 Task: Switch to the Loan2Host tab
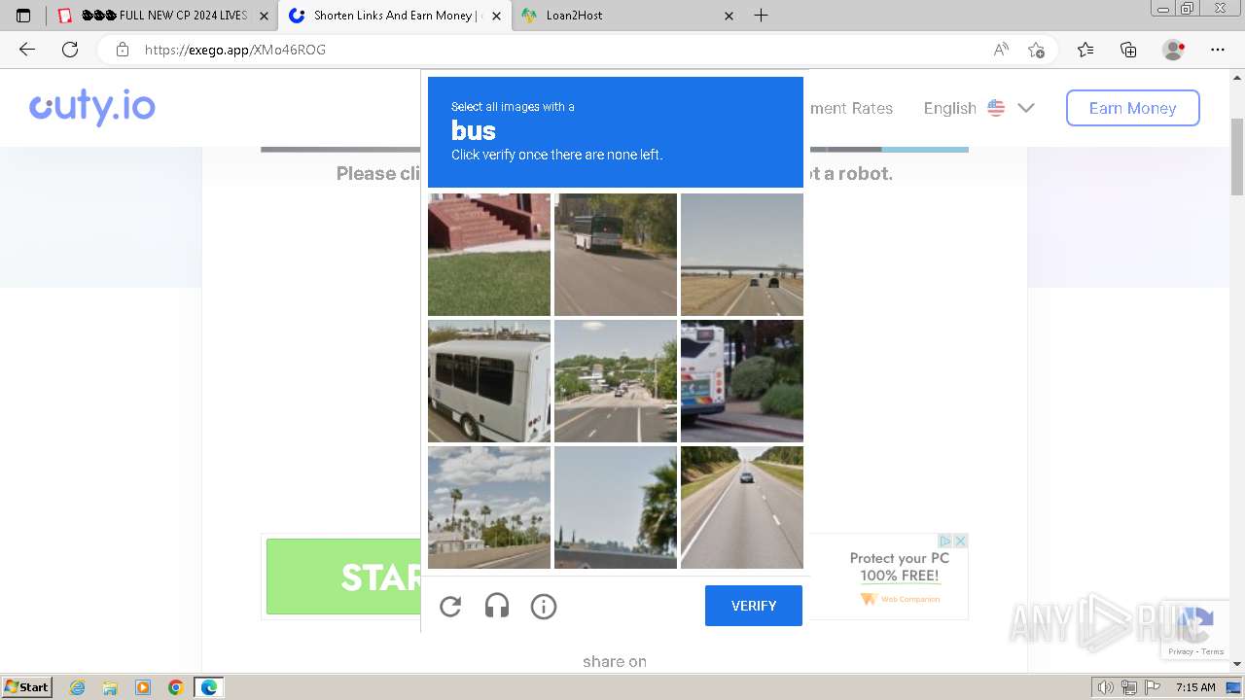[627, 16]
